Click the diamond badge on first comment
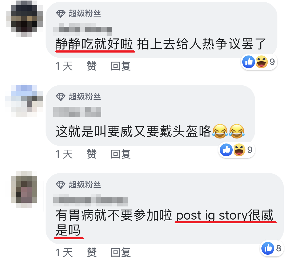Image resolution: width=299 pixels, height=263 pixels. click(61, 14)
